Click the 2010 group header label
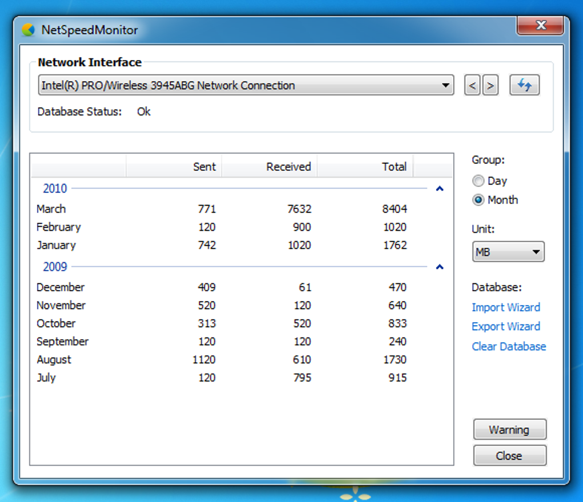583x502 pixels. 55,188
